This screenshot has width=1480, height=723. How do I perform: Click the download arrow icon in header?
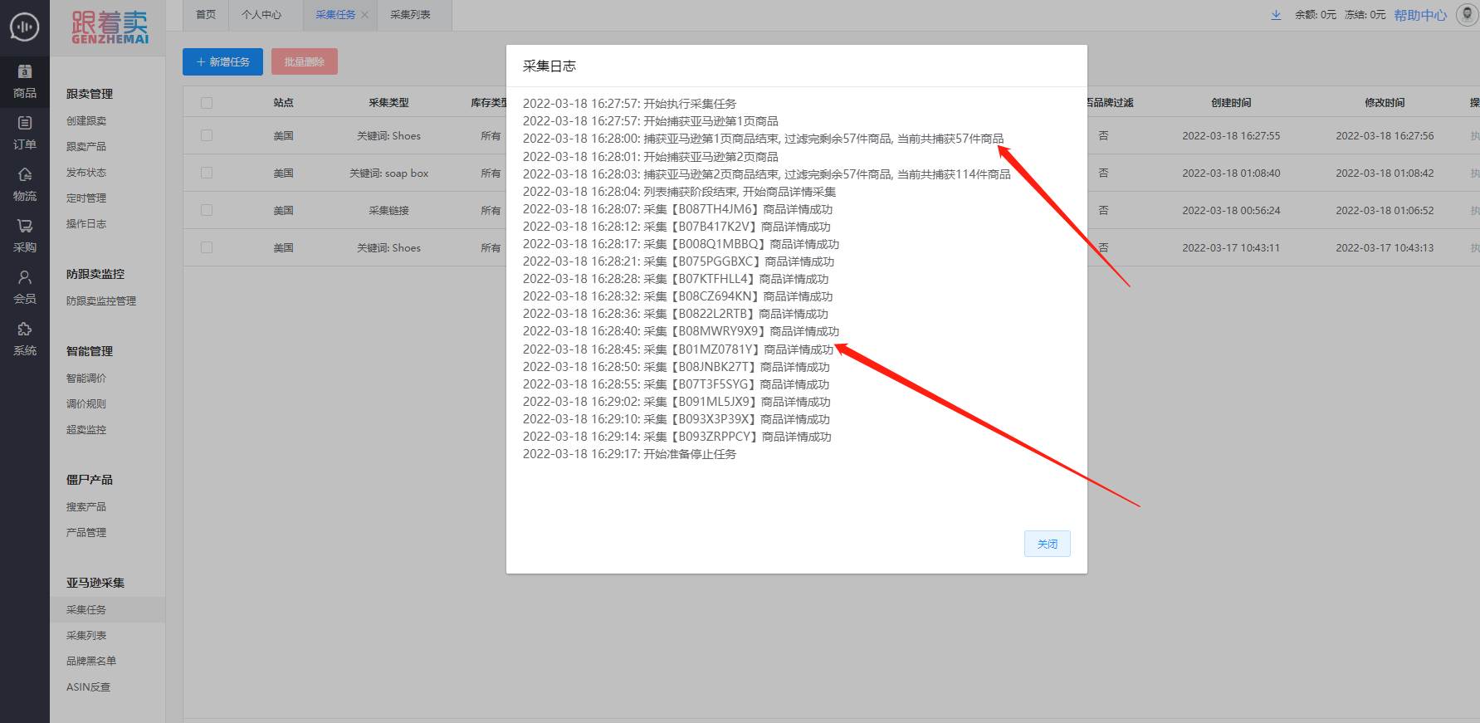(1276, 15)
